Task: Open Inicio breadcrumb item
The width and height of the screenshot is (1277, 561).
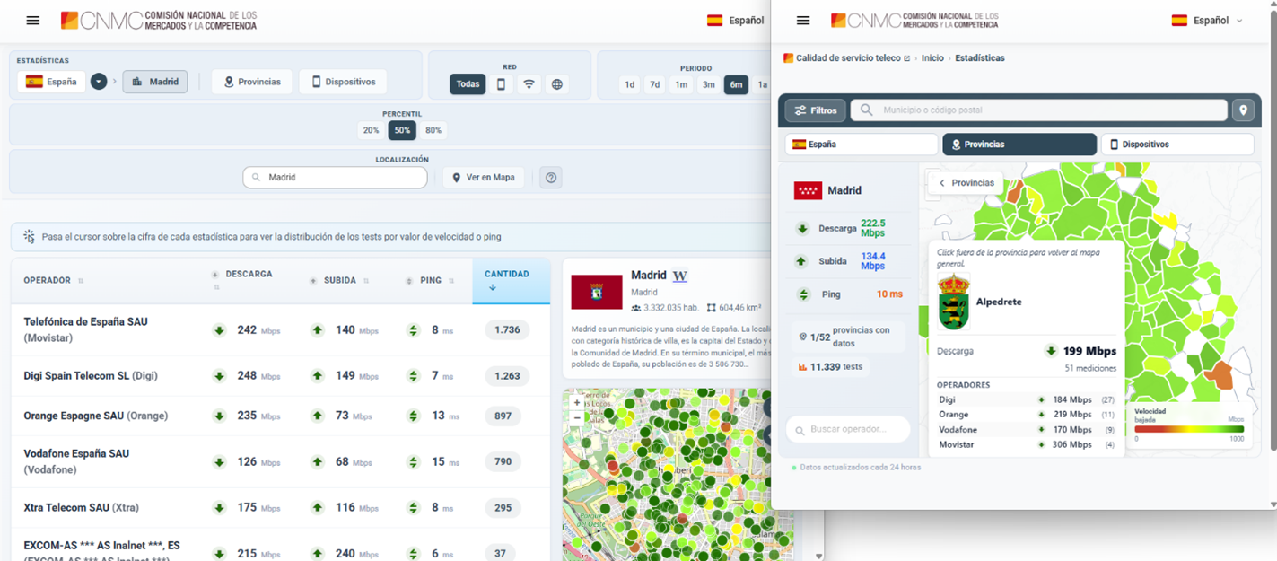Action: click(x=932, y=58)
